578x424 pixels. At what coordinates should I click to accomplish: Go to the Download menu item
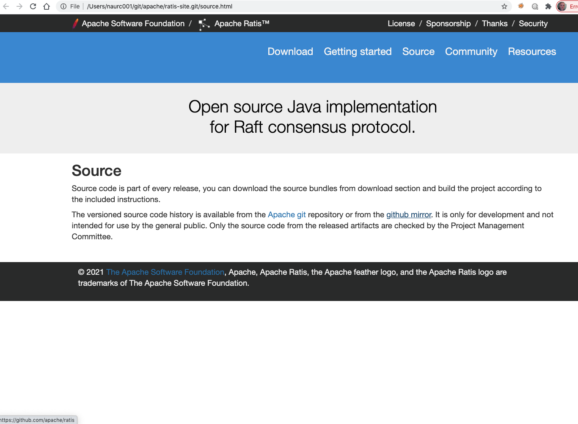tap(290, 52)
